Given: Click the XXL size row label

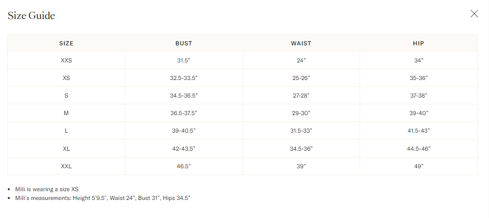Looking at the screenshot, I should (x=66, y=166).
